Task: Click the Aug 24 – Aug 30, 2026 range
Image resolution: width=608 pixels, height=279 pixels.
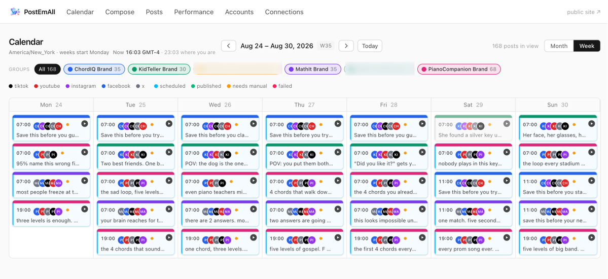Action: pyautogui.click(x=277, y=46)
